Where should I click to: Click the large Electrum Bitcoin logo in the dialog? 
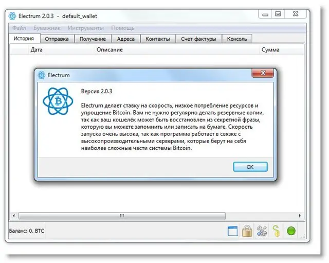[58, 101]
